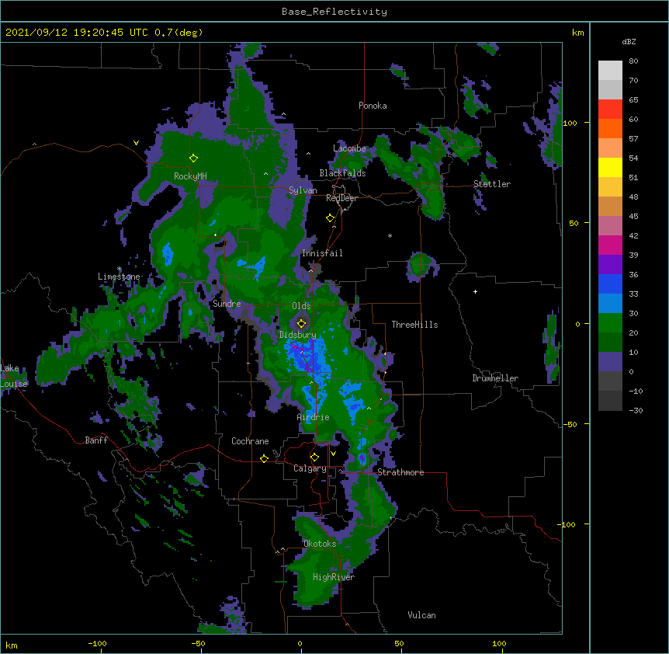
Task: Pick the slate violet 0-10 dBZ swatch
Action: click(x=610, y=362)
